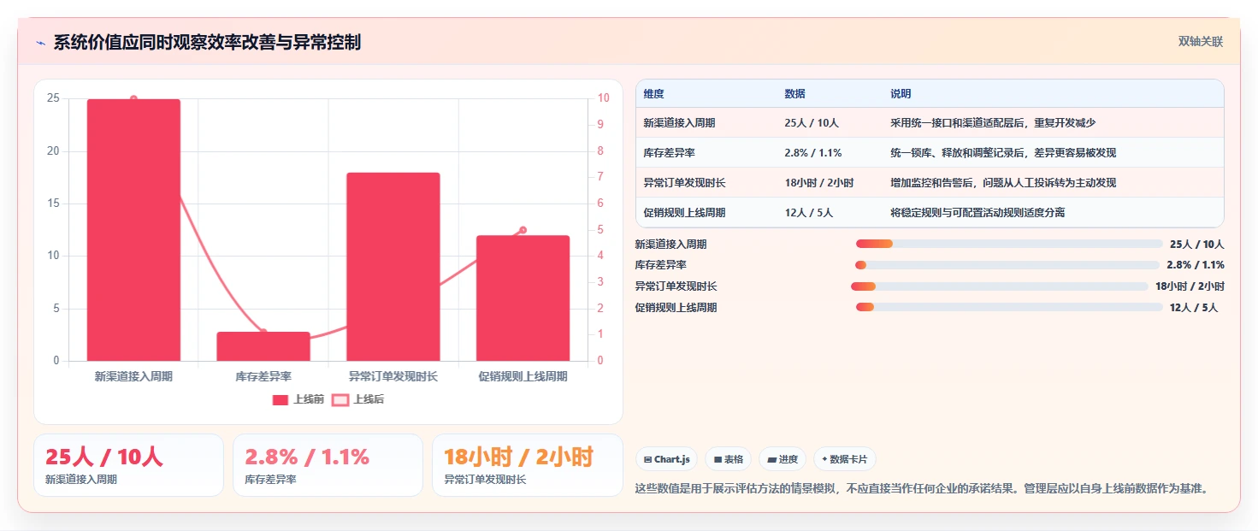Image resolution: width=1258 pixels, height=531 pixels.
Task: Click the 新渠道接入周期 progress bar
Action: 1009,245
